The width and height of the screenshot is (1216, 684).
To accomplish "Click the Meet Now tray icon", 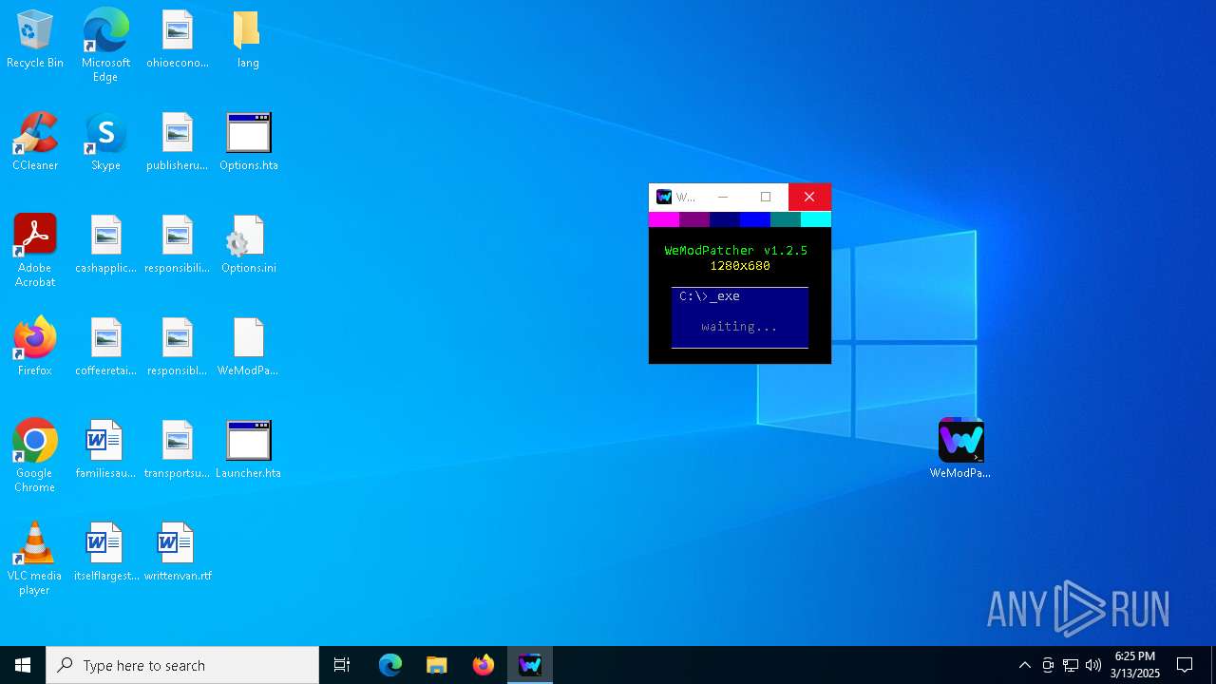I will click(1048, 665).
